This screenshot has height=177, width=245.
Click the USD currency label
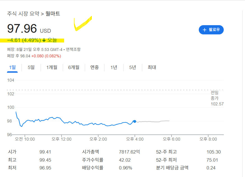tap(45, 31)
